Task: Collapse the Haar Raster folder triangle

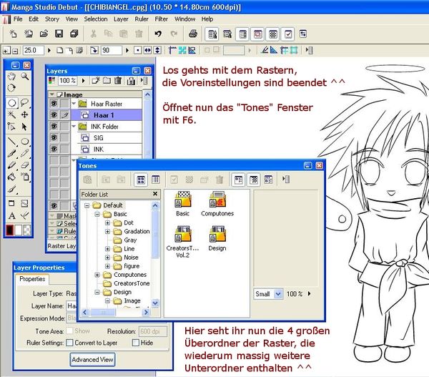Action: 74,104
